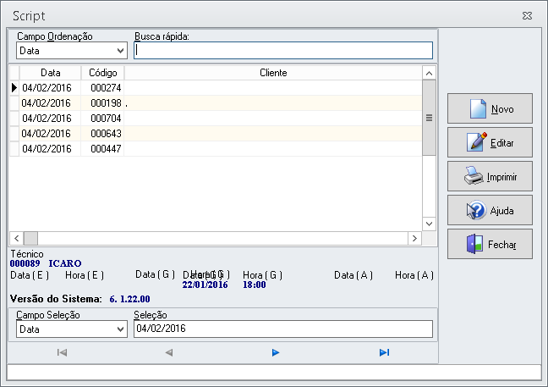Click the vertical scrollbar thumb
Viewport: 548px width, 387px height.
(x=429, y=118)
